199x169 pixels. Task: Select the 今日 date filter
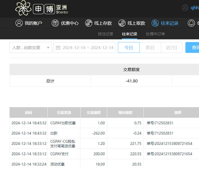tap(129, 47)
